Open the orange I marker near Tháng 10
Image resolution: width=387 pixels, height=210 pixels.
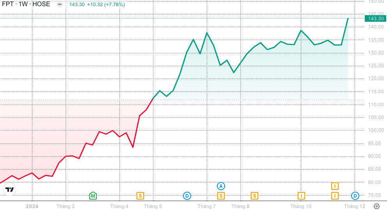pyautogui.click(x=301, y=196)
